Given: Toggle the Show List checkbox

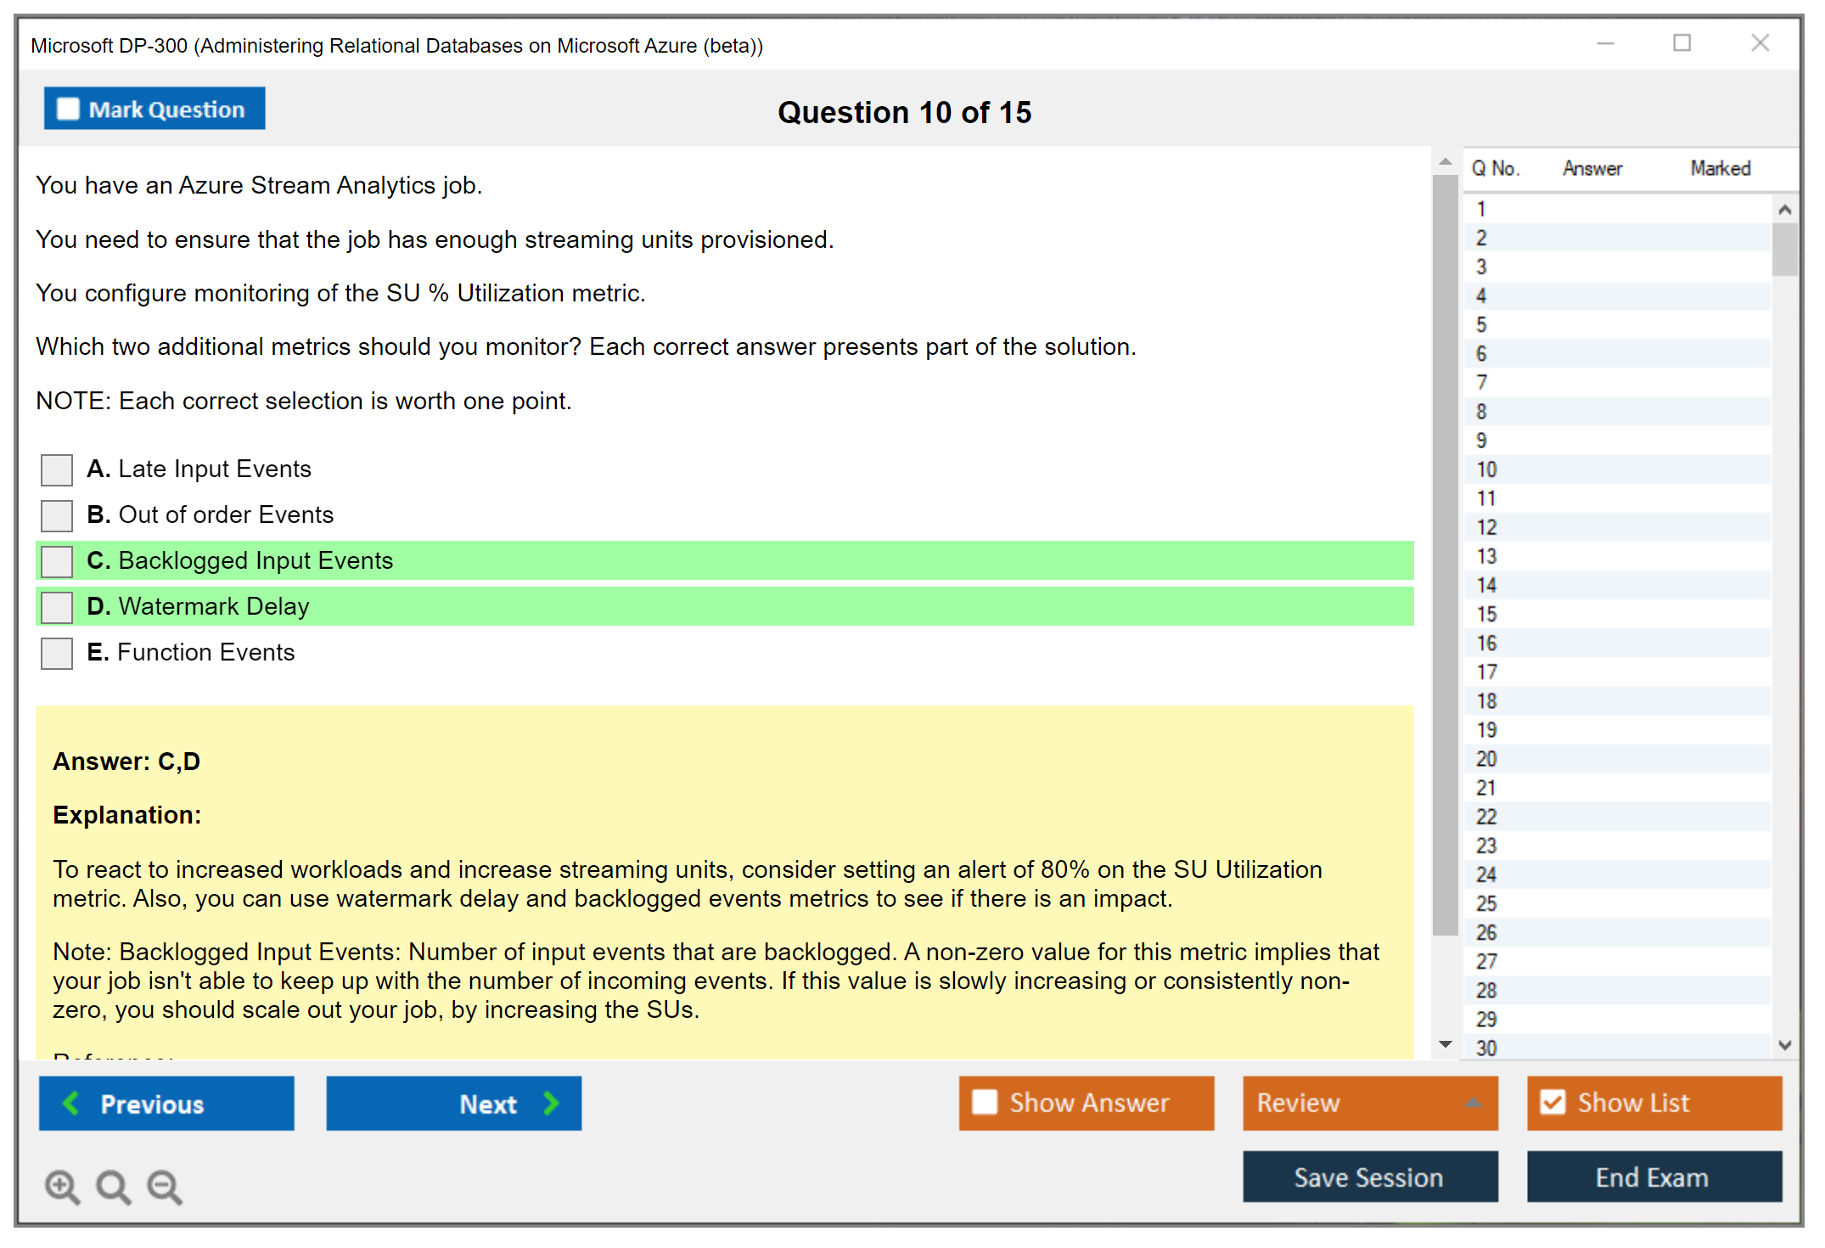Looking at the screenshot, I should (1553, 1102).
